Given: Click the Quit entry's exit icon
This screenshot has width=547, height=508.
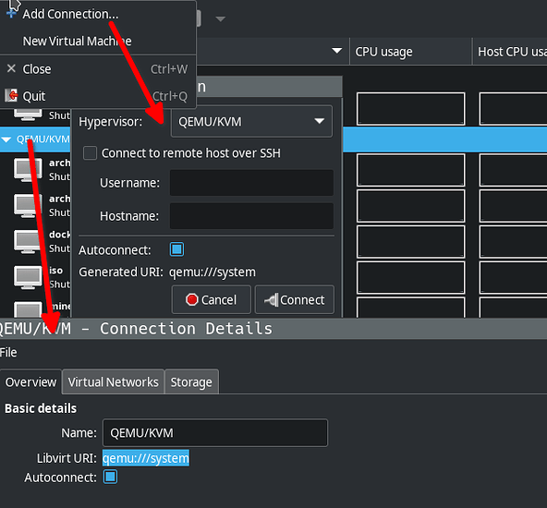Looking at the screenshot, I should coord(11,95).
